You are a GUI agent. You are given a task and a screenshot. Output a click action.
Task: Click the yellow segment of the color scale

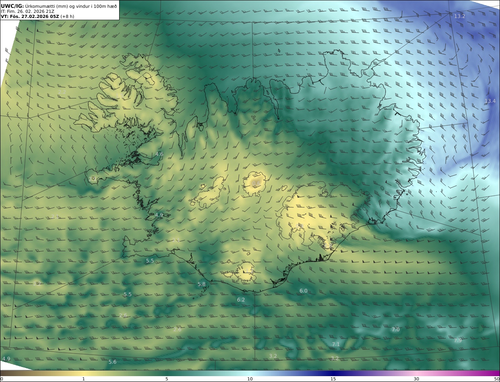click(x=84, y=373)
